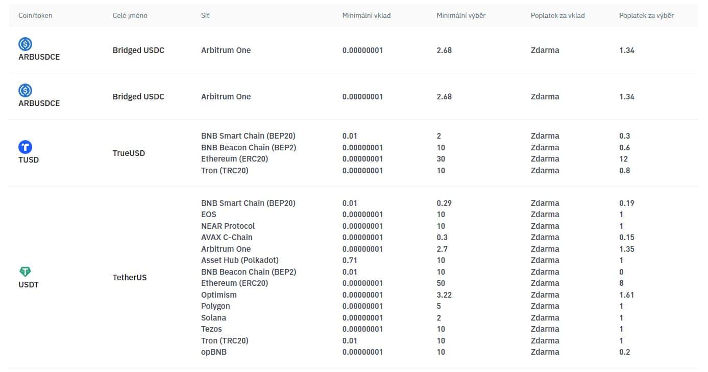Click the USDT token label
This screenshot has height=372, width=708.
tap(29, 284)
